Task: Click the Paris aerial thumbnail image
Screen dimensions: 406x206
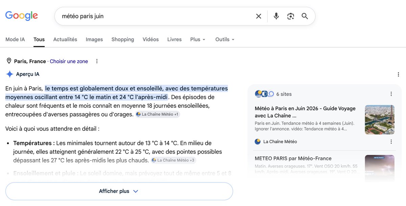Action: coord(380,120)
